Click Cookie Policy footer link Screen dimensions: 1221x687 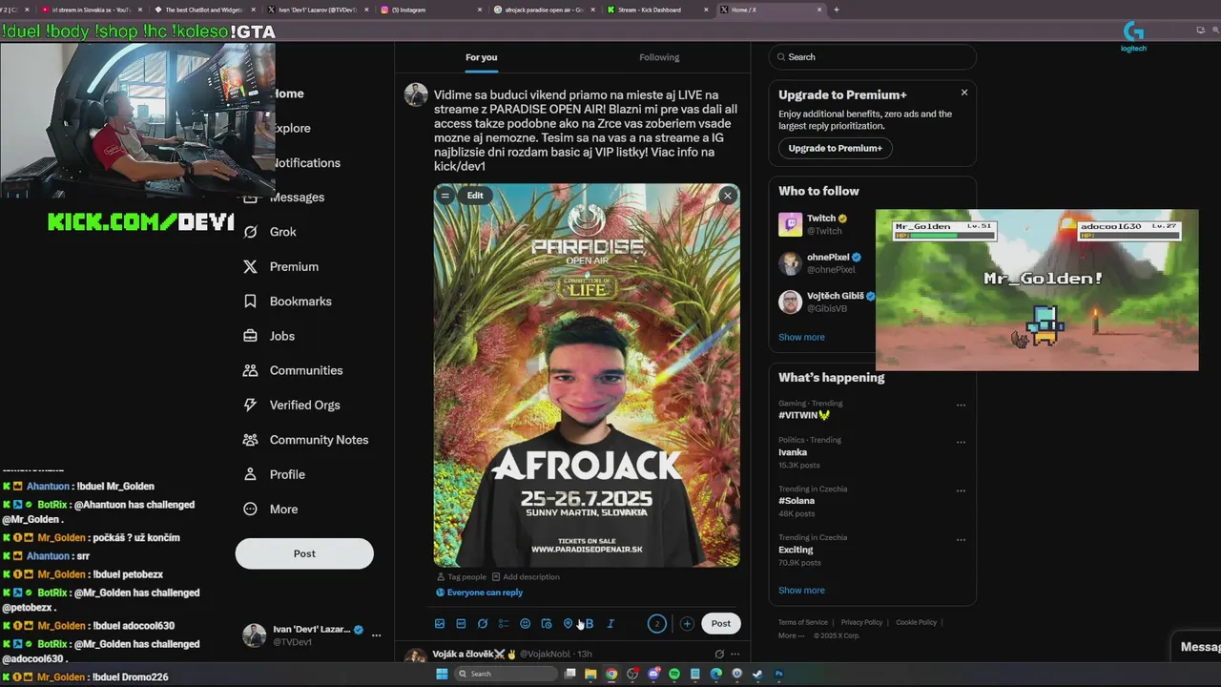click(917, 622)
